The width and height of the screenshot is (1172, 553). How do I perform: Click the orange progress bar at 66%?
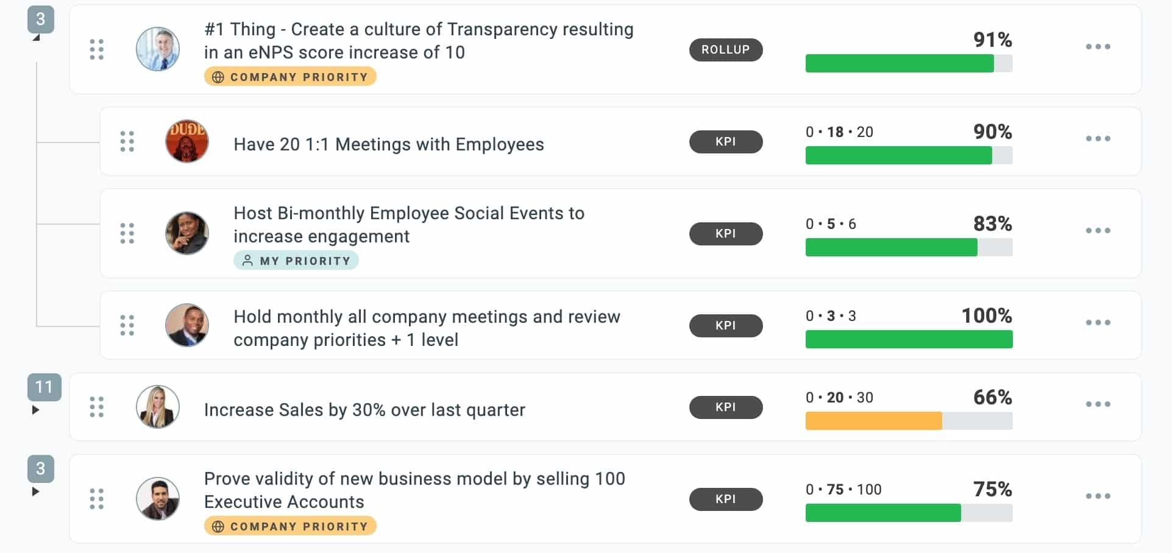873,421
